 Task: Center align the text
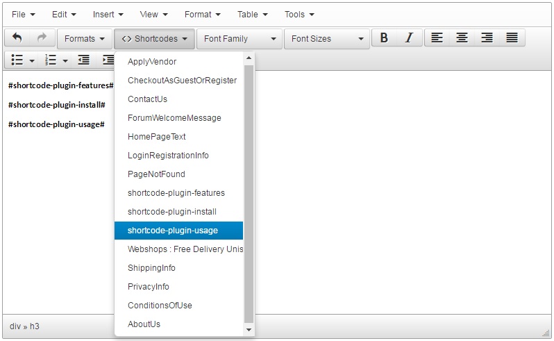pos(462,38)
